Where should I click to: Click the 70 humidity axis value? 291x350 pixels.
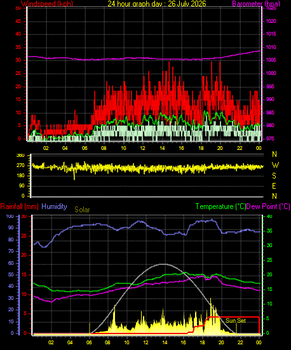click(x=11, y=252)
